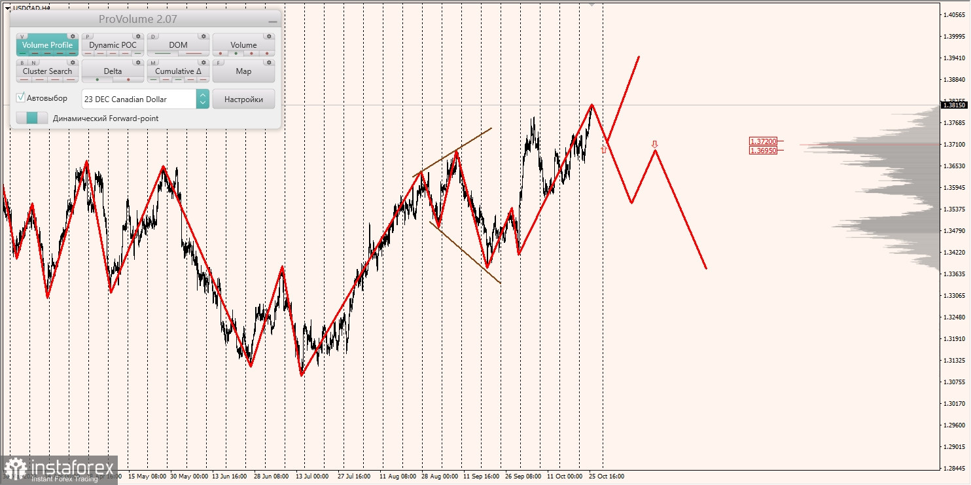The image size is (971, 485).
Task: Open DOM gear settings
Action: pyautogui.click(x=203, y=36)
